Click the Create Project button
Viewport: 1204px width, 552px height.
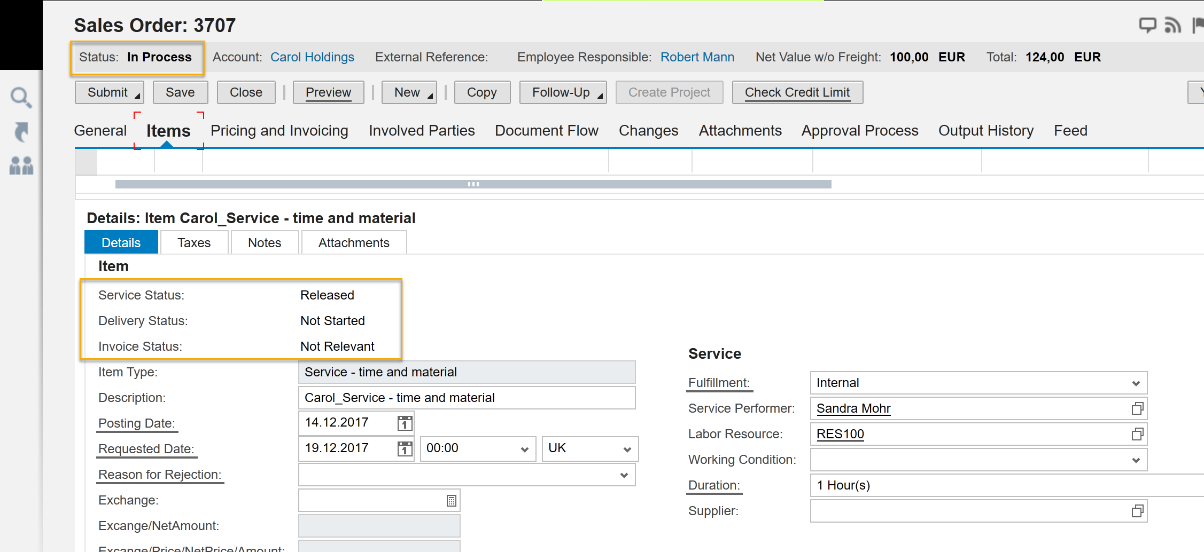click(x=669, y=92)
